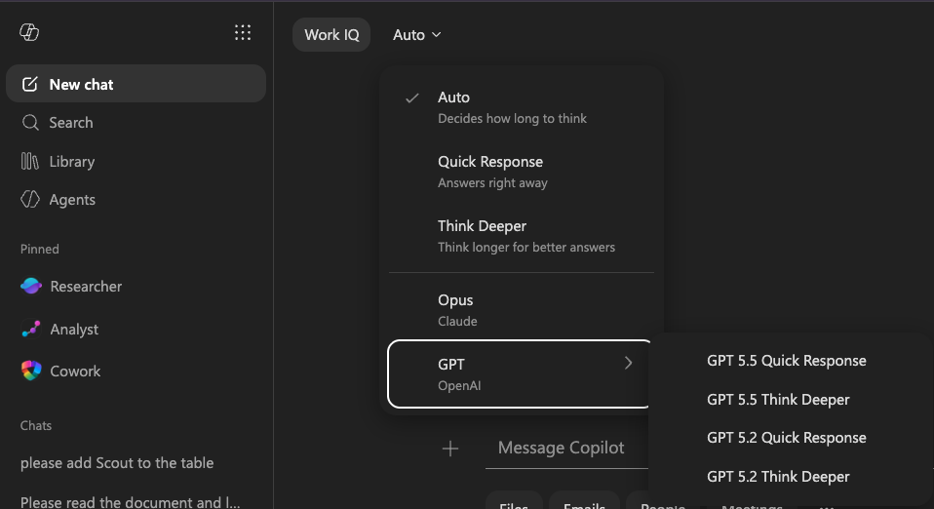Collapse the Auto model dropdown
This screenshot has width=934, height=509.
[417, 34]
